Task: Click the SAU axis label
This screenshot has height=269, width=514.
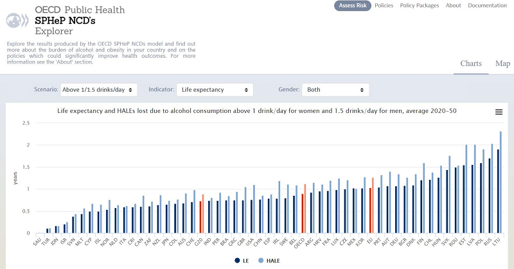Action: pyautogui.click(x=37, y=243)
